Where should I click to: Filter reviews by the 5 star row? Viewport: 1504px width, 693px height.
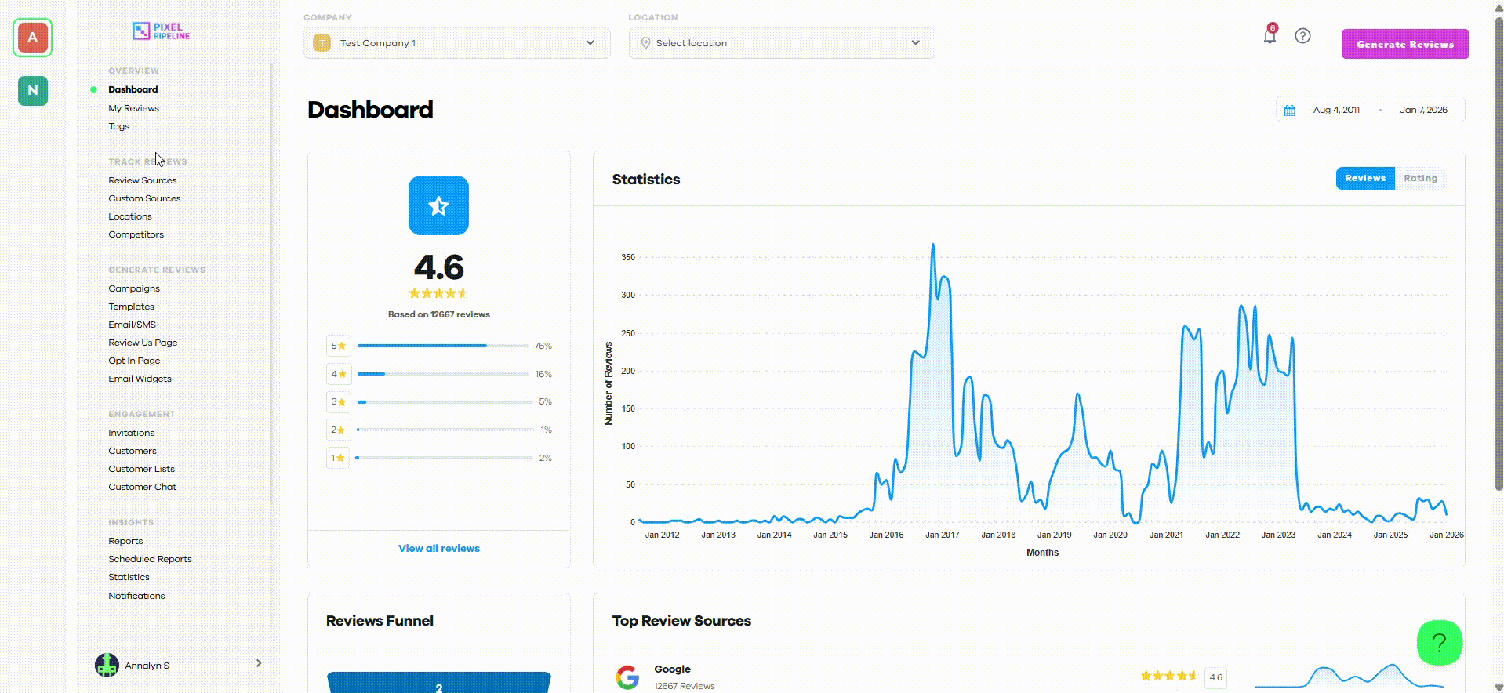coord(439,346)
